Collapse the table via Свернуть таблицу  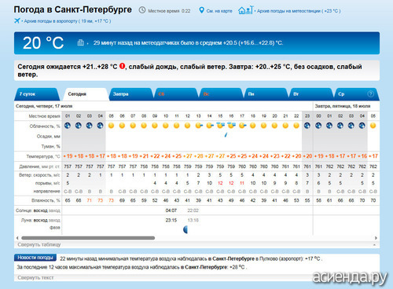[39, 244]
